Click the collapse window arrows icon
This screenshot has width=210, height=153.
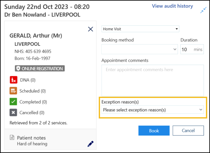coord(203,11)
